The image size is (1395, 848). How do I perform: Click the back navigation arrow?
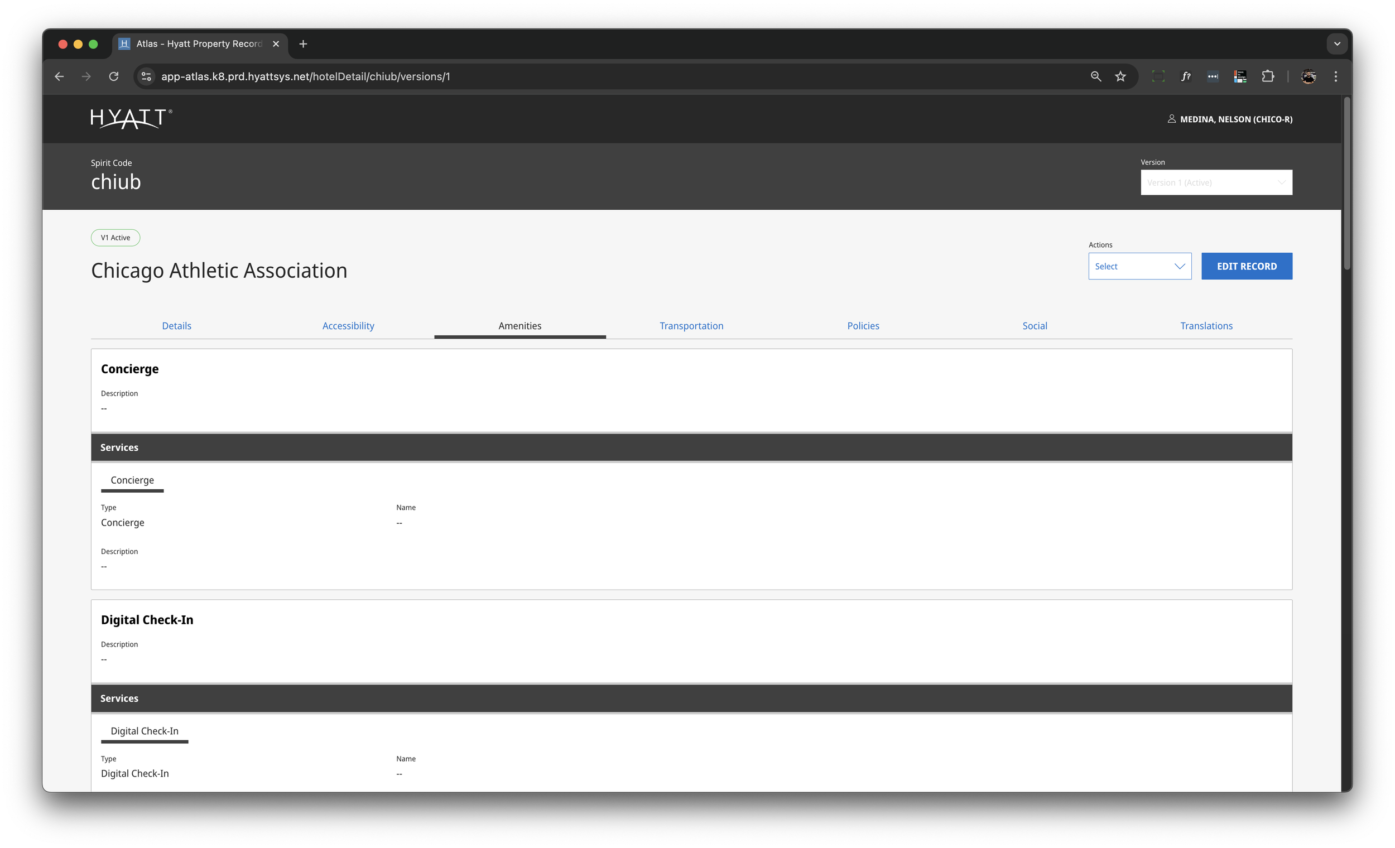[60, 76]
